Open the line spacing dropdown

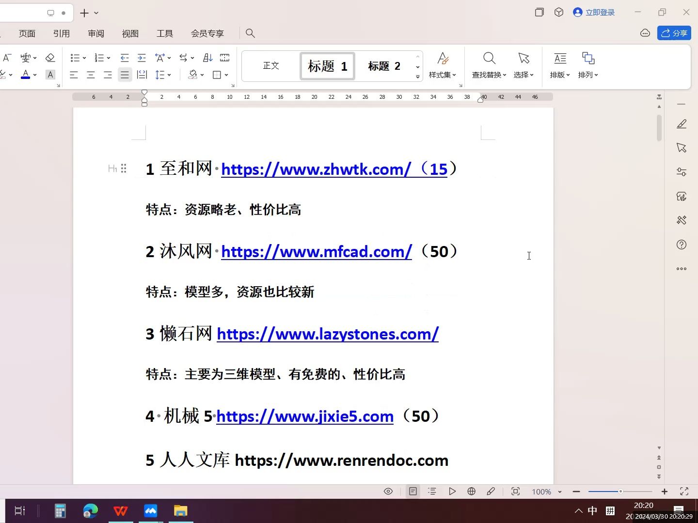coord(169,75)
